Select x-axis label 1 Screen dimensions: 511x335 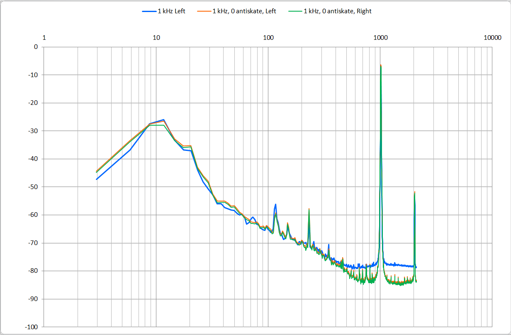(44, 38)
